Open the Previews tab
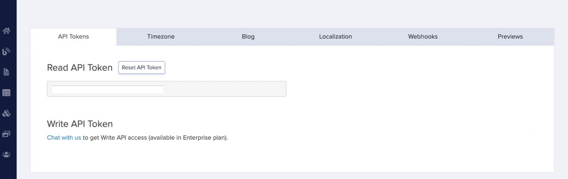Screen dimensions: 568x179 coord(510,36)
